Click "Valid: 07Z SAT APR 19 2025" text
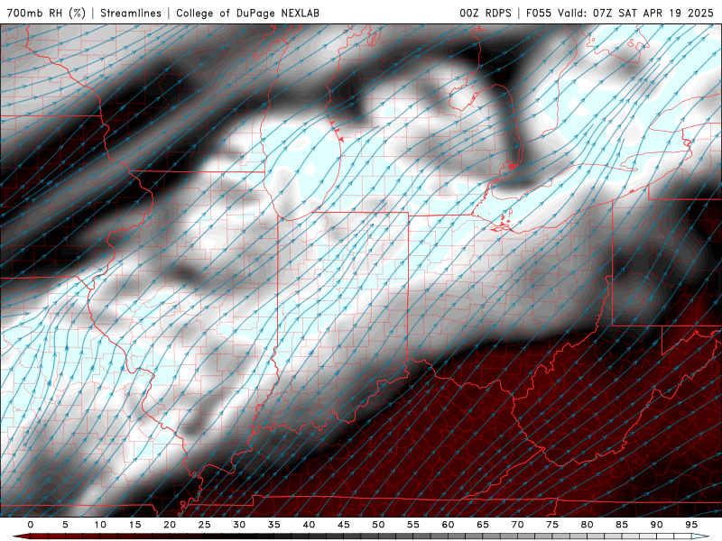This screenshot has width=722, height=541. click(x=635, y=13)
